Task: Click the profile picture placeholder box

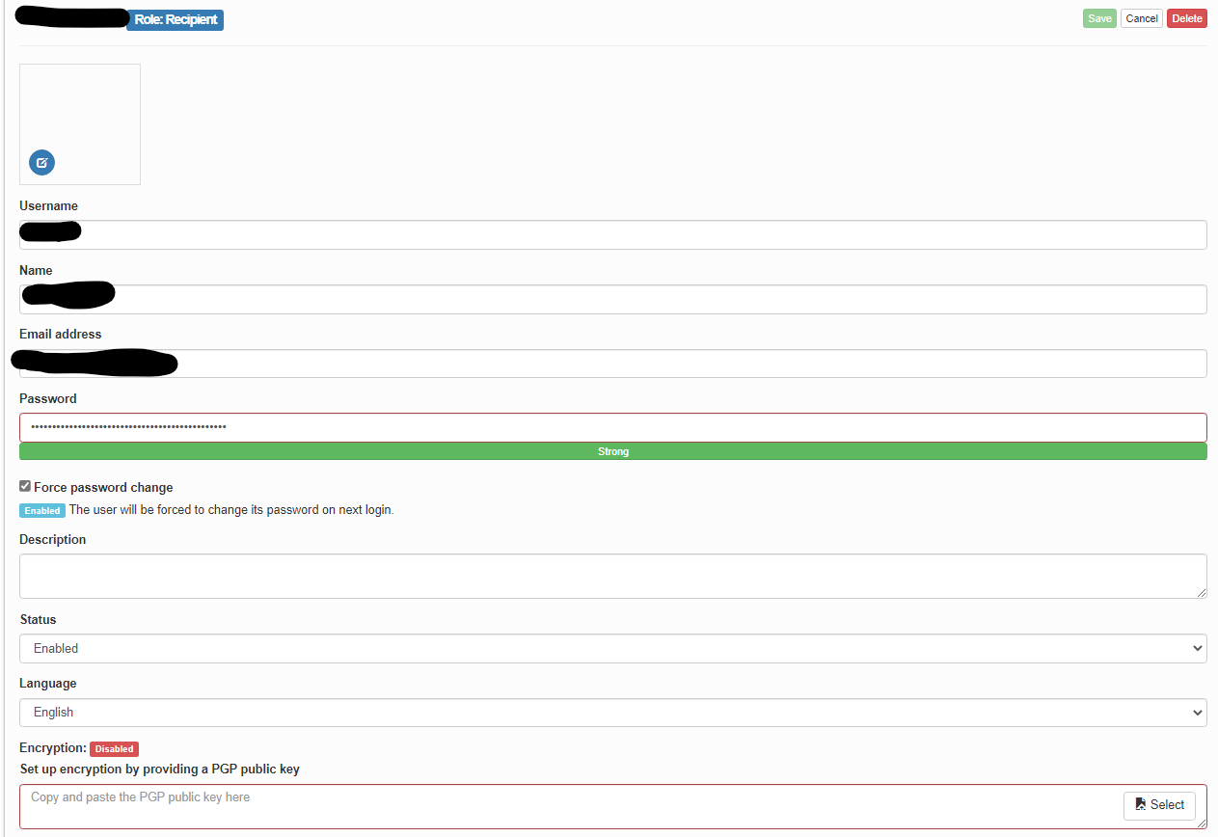Action: pos(80,124)
